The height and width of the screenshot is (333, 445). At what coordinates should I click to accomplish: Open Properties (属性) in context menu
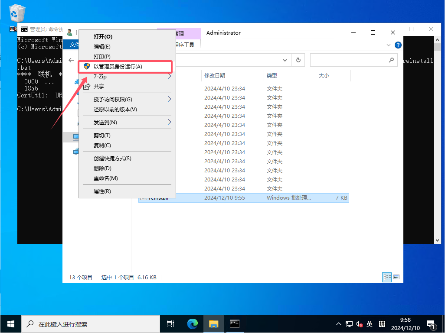127,191
